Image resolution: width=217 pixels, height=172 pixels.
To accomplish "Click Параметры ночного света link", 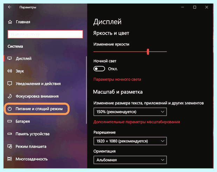I will (117, 79).
